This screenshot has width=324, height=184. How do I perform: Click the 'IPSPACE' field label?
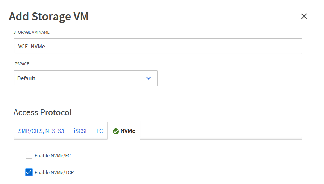click(21, 64)
